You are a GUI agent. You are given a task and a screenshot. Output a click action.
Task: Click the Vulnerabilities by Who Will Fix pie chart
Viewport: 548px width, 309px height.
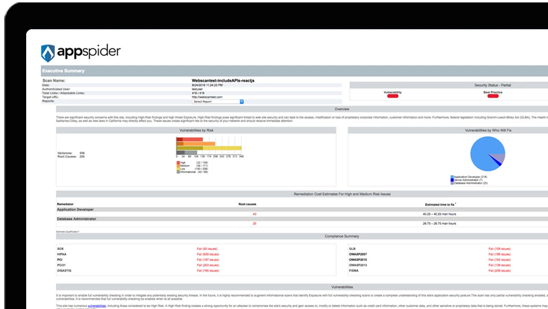click(488, 154)
